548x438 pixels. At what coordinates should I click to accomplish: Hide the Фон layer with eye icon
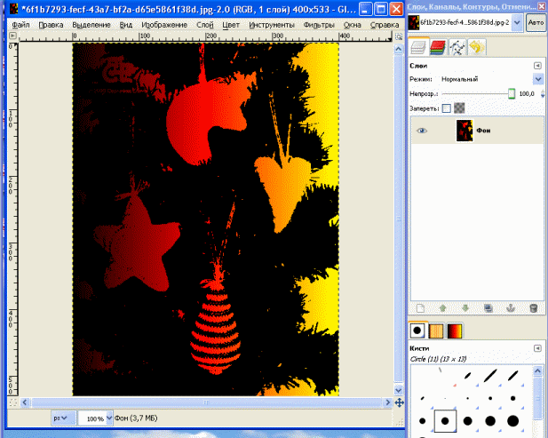(422, 131)
